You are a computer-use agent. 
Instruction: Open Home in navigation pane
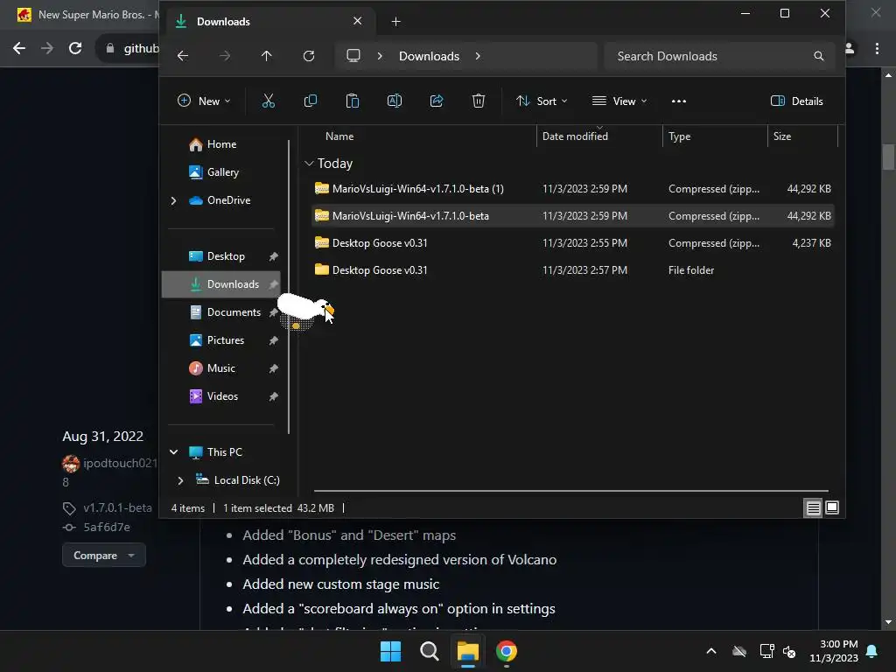click(221, 144)
